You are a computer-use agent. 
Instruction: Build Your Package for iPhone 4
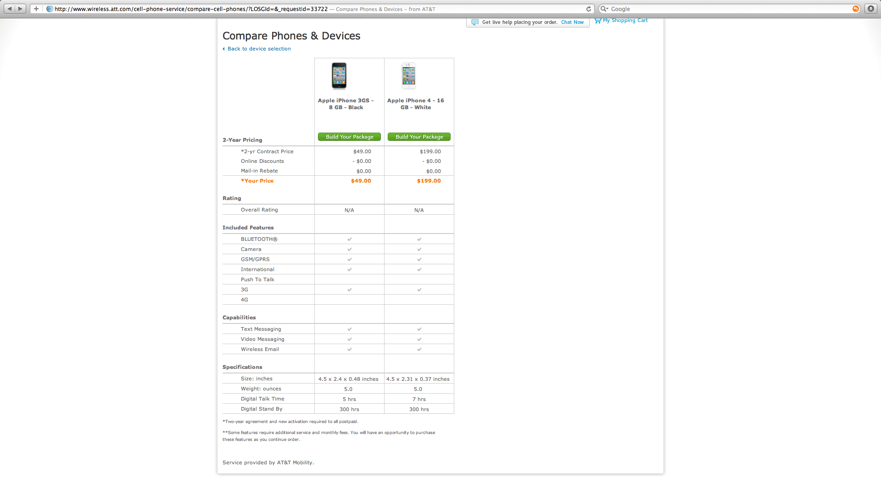(x=419, y=137)
